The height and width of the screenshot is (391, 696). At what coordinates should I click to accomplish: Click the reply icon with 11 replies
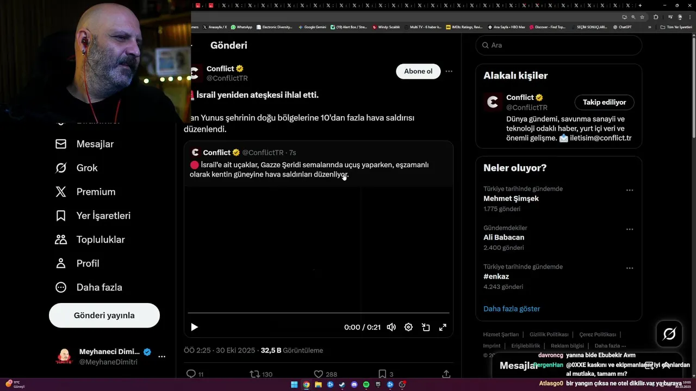pos(191,374)
